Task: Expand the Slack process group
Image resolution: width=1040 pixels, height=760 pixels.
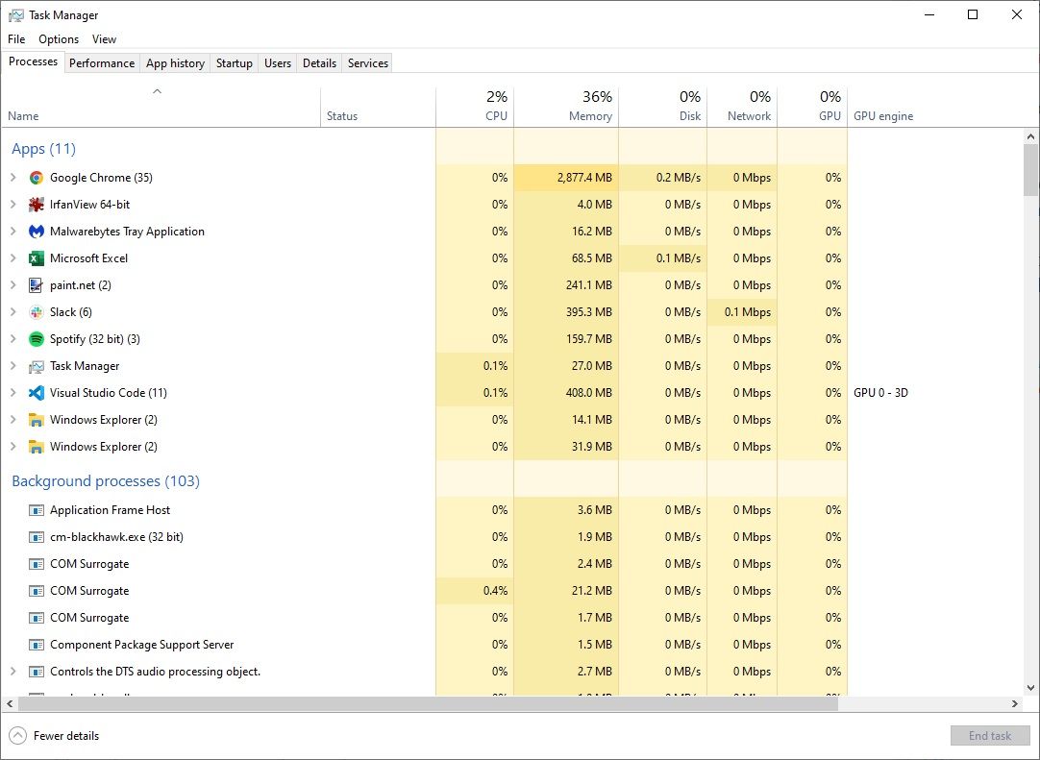Action: tap(12, 312)
